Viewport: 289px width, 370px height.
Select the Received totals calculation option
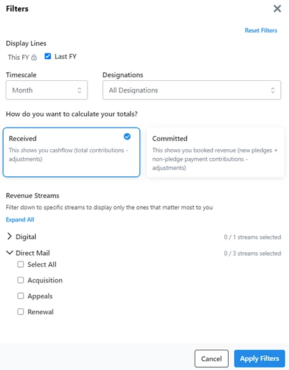(71, 152)
